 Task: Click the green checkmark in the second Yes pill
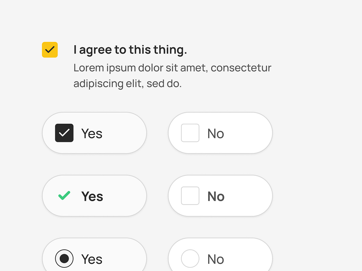(x=64, y=195)
